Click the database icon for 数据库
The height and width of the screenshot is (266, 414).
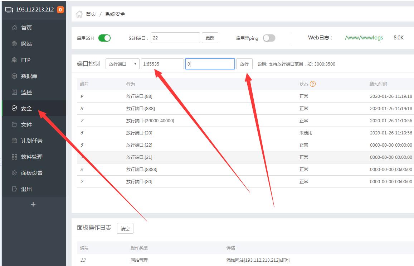tap(14, 76)
